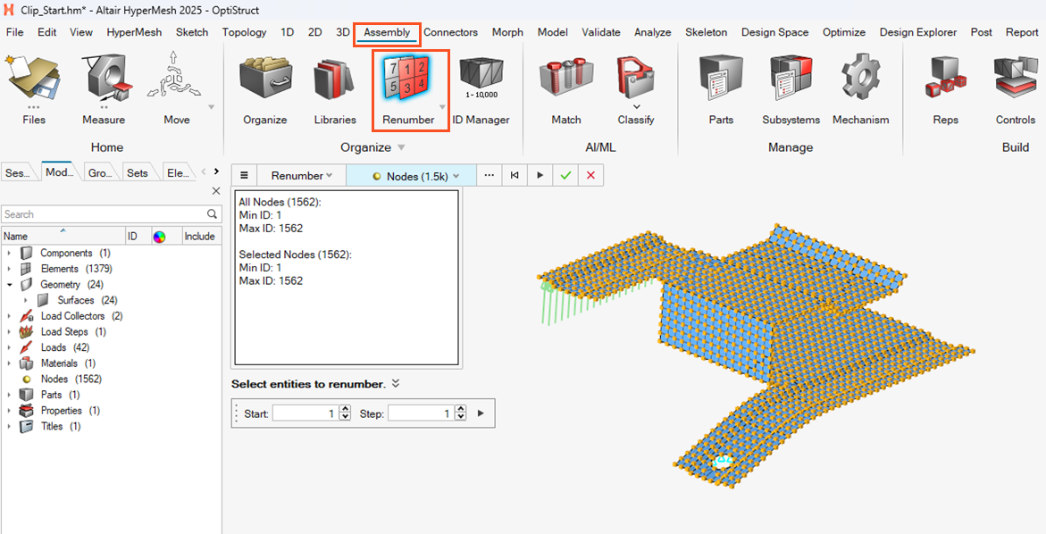1046x534 pixels.
Task: Expand the Load Collectors node
Action: tap(9, 316)
